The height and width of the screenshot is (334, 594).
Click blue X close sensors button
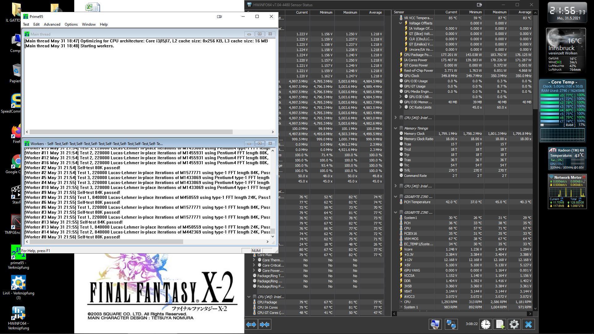(528, 324)
